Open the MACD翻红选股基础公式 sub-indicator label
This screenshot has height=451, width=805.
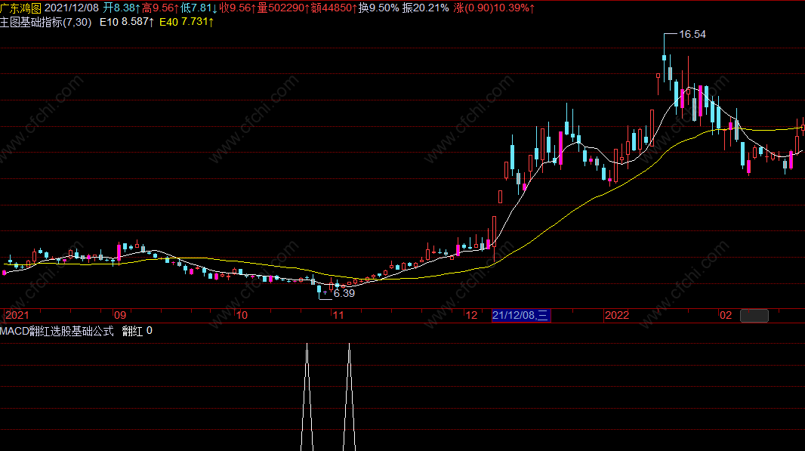57,332
